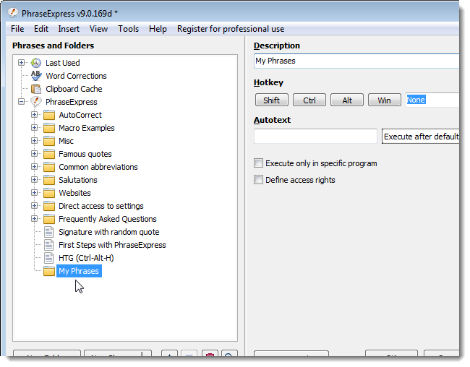Viewport: 470px width, 367px height.
Task: Open the File menu
Action: 17,29
